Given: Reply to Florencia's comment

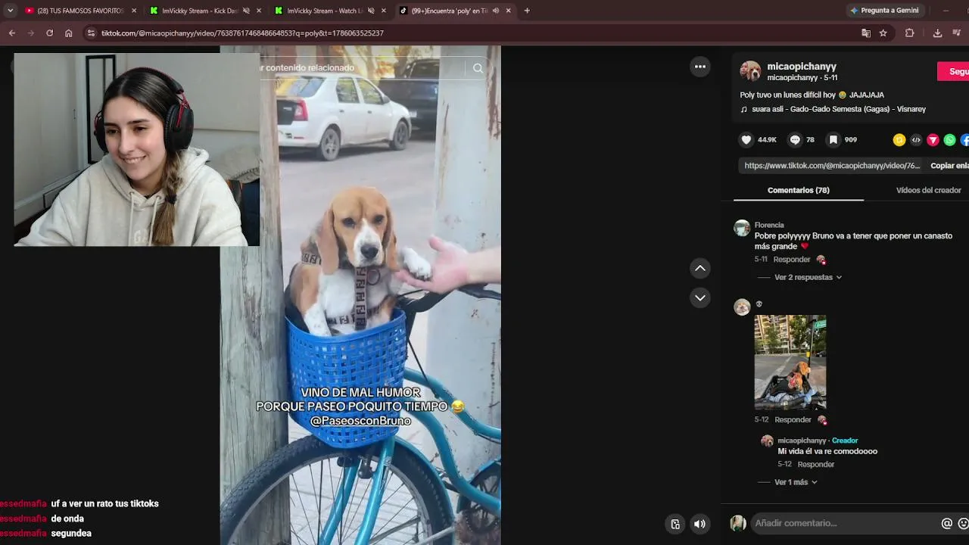Looking at the screenshot, I should point(792,260).
